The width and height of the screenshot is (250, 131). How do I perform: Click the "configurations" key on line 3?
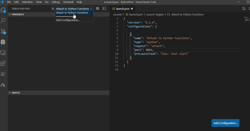tap(139, 26)
